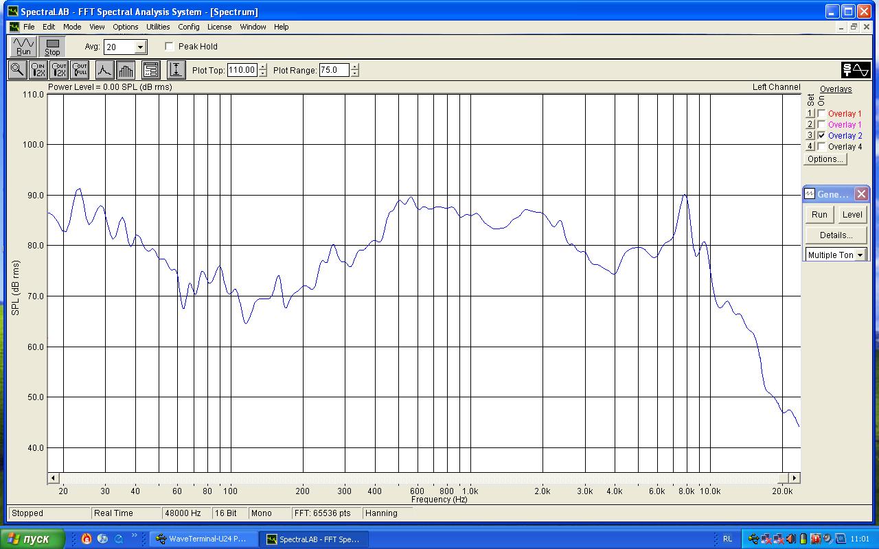Open the display settings dialog icon

(x=151, y=70)
